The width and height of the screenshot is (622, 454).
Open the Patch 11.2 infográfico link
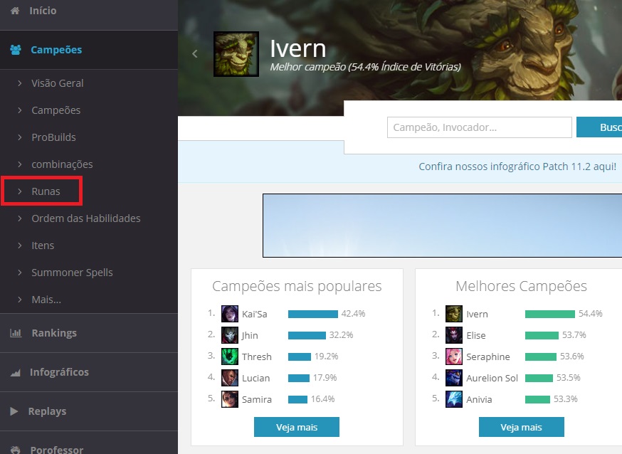point(517,167)
